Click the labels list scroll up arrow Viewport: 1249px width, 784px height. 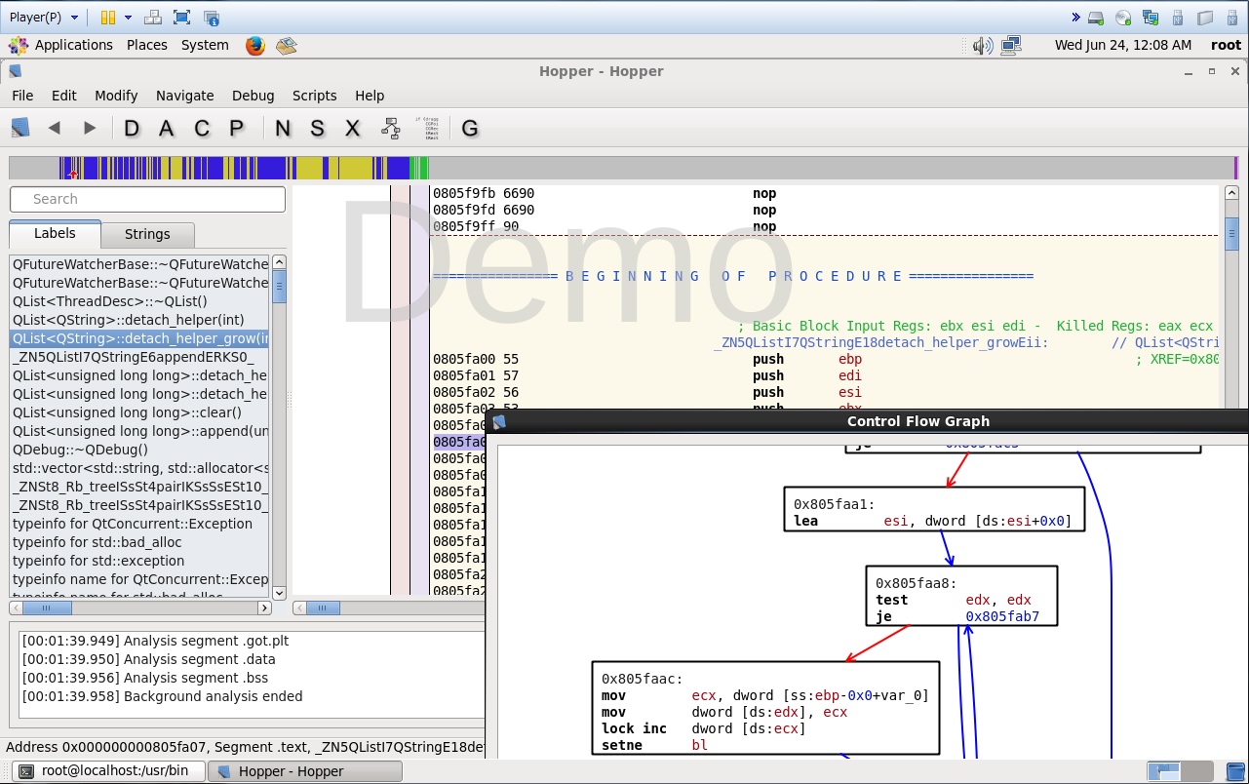coord(279,262)
